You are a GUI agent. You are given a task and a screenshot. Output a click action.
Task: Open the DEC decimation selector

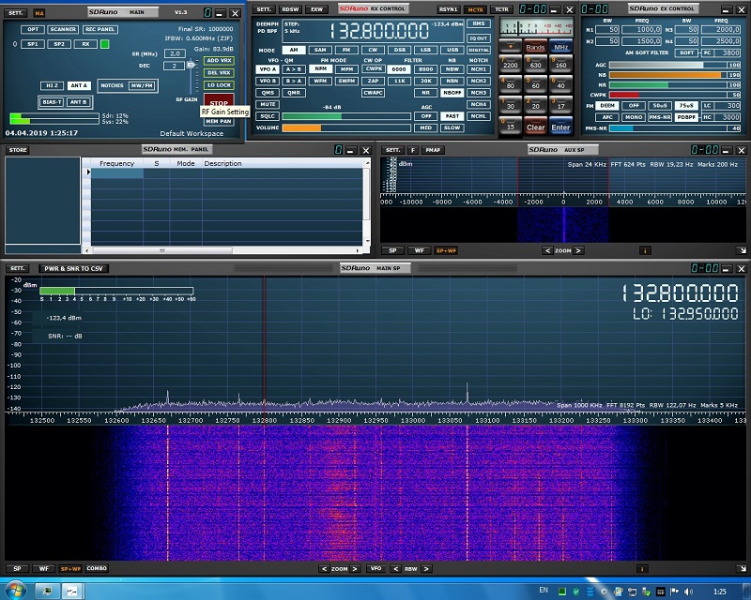175,66
